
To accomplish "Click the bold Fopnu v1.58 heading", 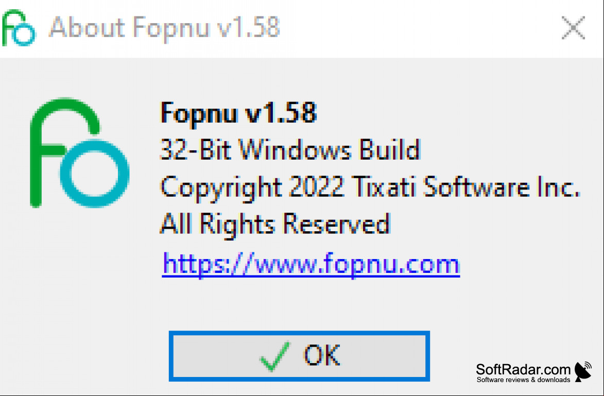I will coord(238,113).
